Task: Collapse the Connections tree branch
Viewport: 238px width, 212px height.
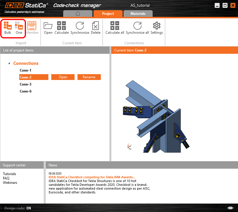Action: [10, 63]
